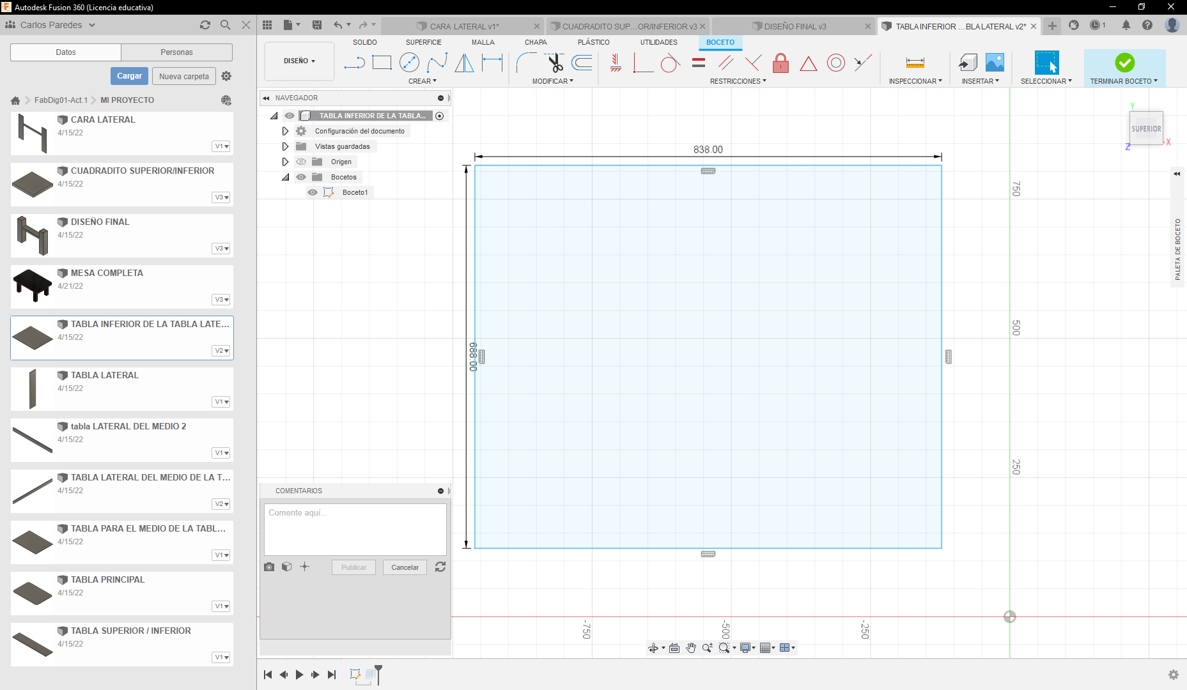Apply the Parallel constraint

pos(725,63)
